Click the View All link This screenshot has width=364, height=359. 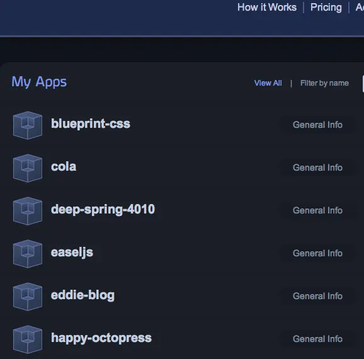(268, 83)
